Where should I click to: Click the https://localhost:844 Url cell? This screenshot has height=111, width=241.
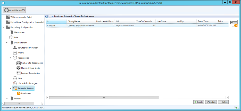125,25
